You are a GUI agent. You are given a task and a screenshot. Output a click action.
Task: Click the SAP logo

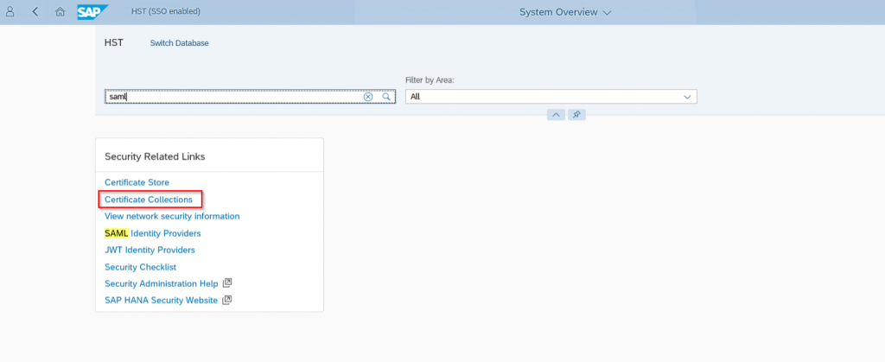(x=92, y=11)
